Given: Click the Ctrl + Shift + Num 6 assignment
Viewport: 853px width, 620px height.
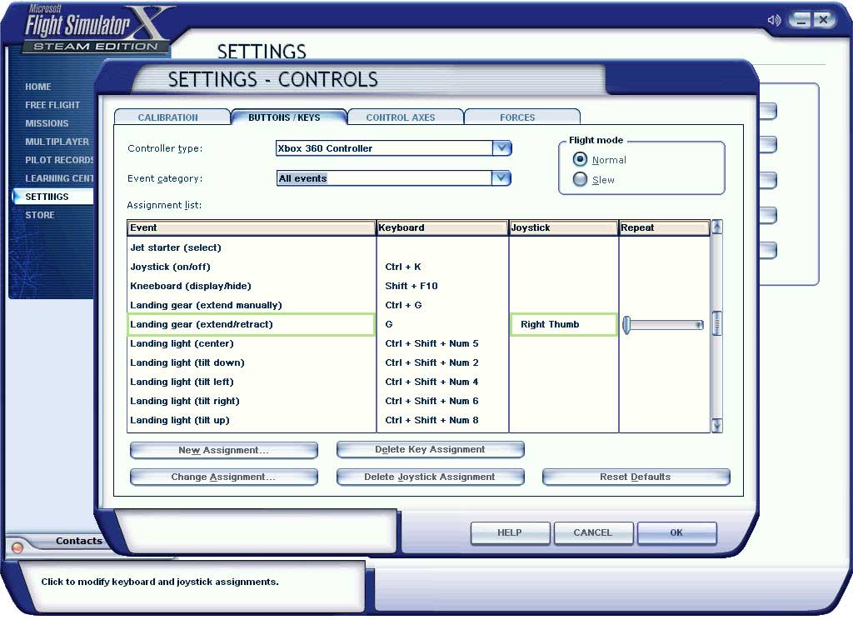Looking at the screenshot, I should tap(432, 401).
